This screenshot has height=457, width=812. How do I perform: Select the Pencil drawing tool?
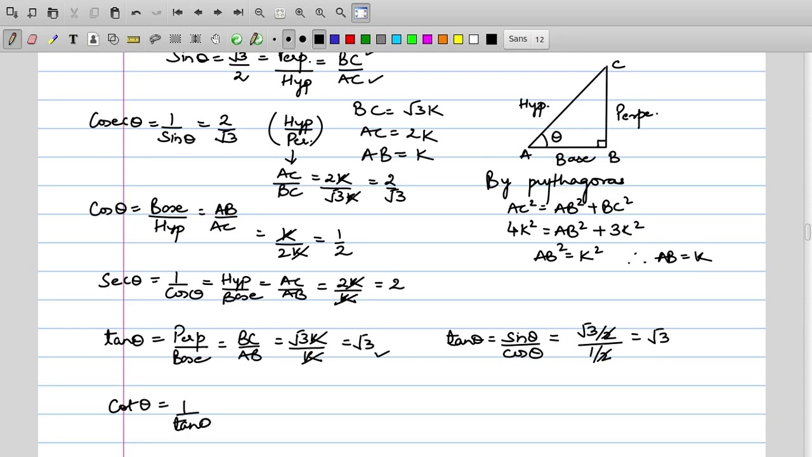click(12, 39)
